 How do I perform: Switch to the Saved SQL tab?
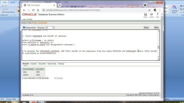tap(52, 64)
